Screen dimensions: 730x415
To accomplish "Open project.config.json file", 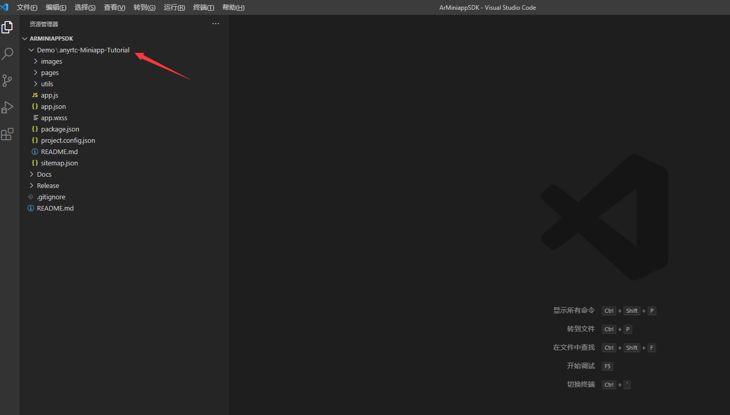I will click(x=68, y=140).
